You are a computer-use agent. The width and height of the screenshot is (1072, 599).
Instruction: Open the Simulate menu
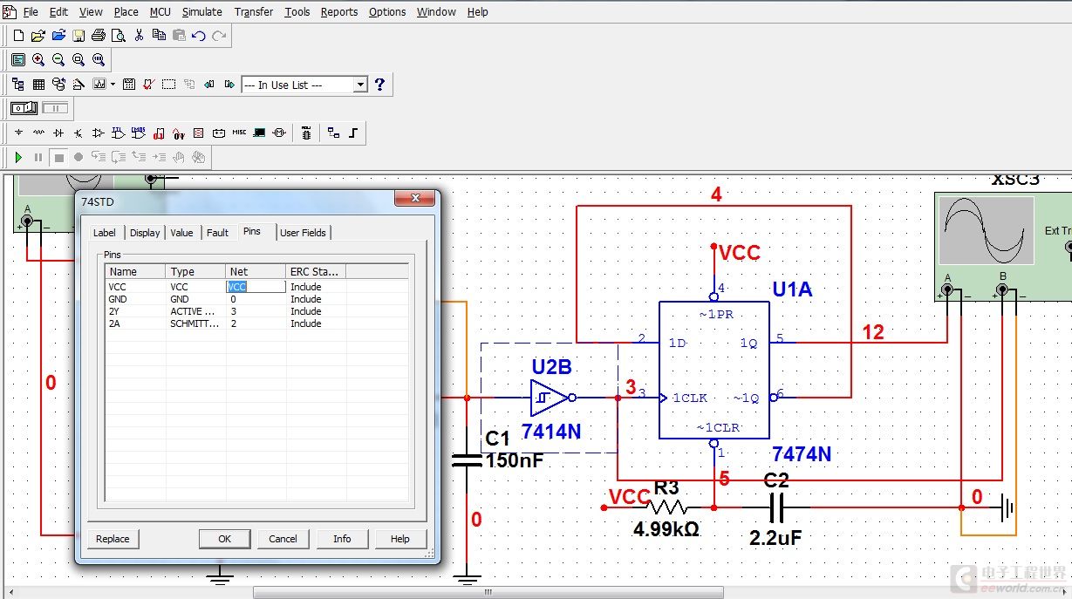[x=202, y=12]
